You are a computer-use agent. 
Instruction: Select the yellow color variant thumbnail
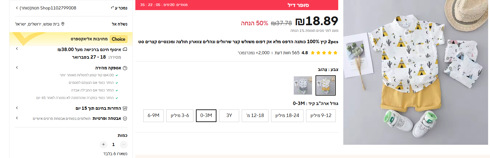click(x=325, y=85)
